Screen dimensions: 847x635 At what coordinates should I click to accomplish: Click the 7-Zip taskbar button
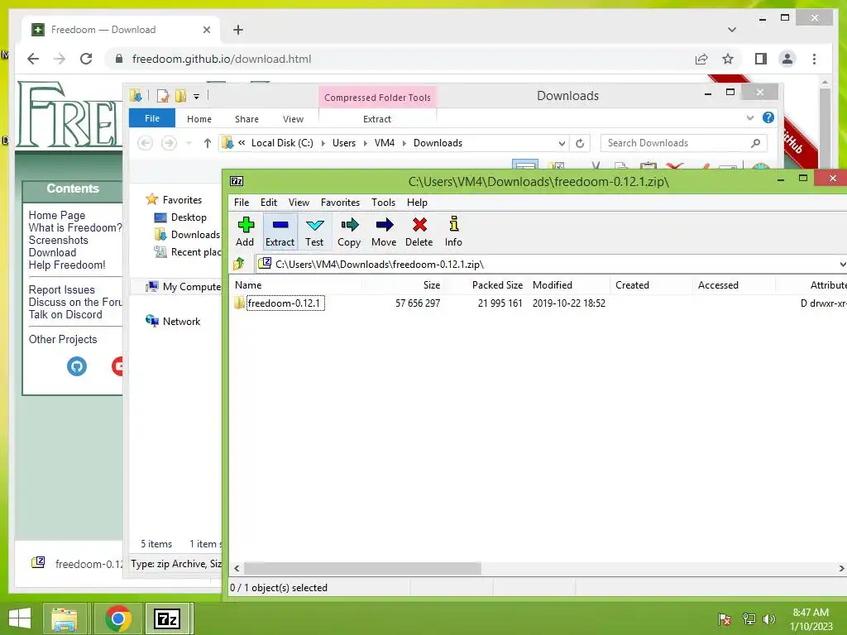[167, 618]
